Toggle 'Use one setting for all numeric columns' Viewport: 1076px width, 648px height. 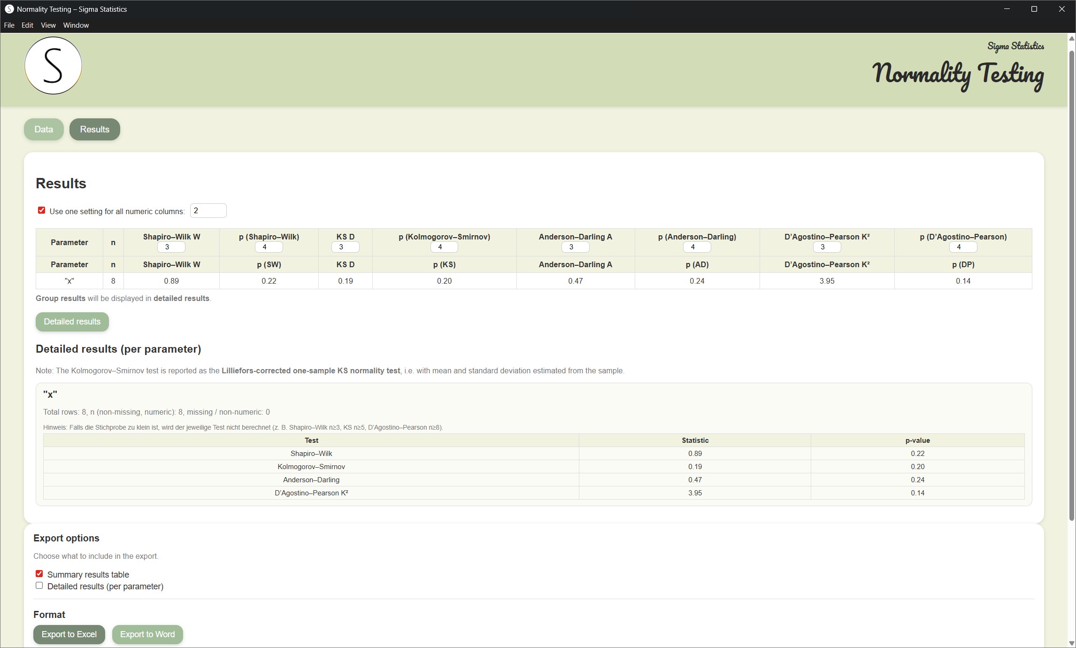click(42, 210)
